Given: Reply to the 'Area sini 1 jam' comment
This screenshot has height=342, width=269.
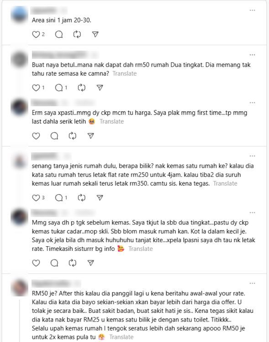Looking at the screenshot, I should [59, 34].
